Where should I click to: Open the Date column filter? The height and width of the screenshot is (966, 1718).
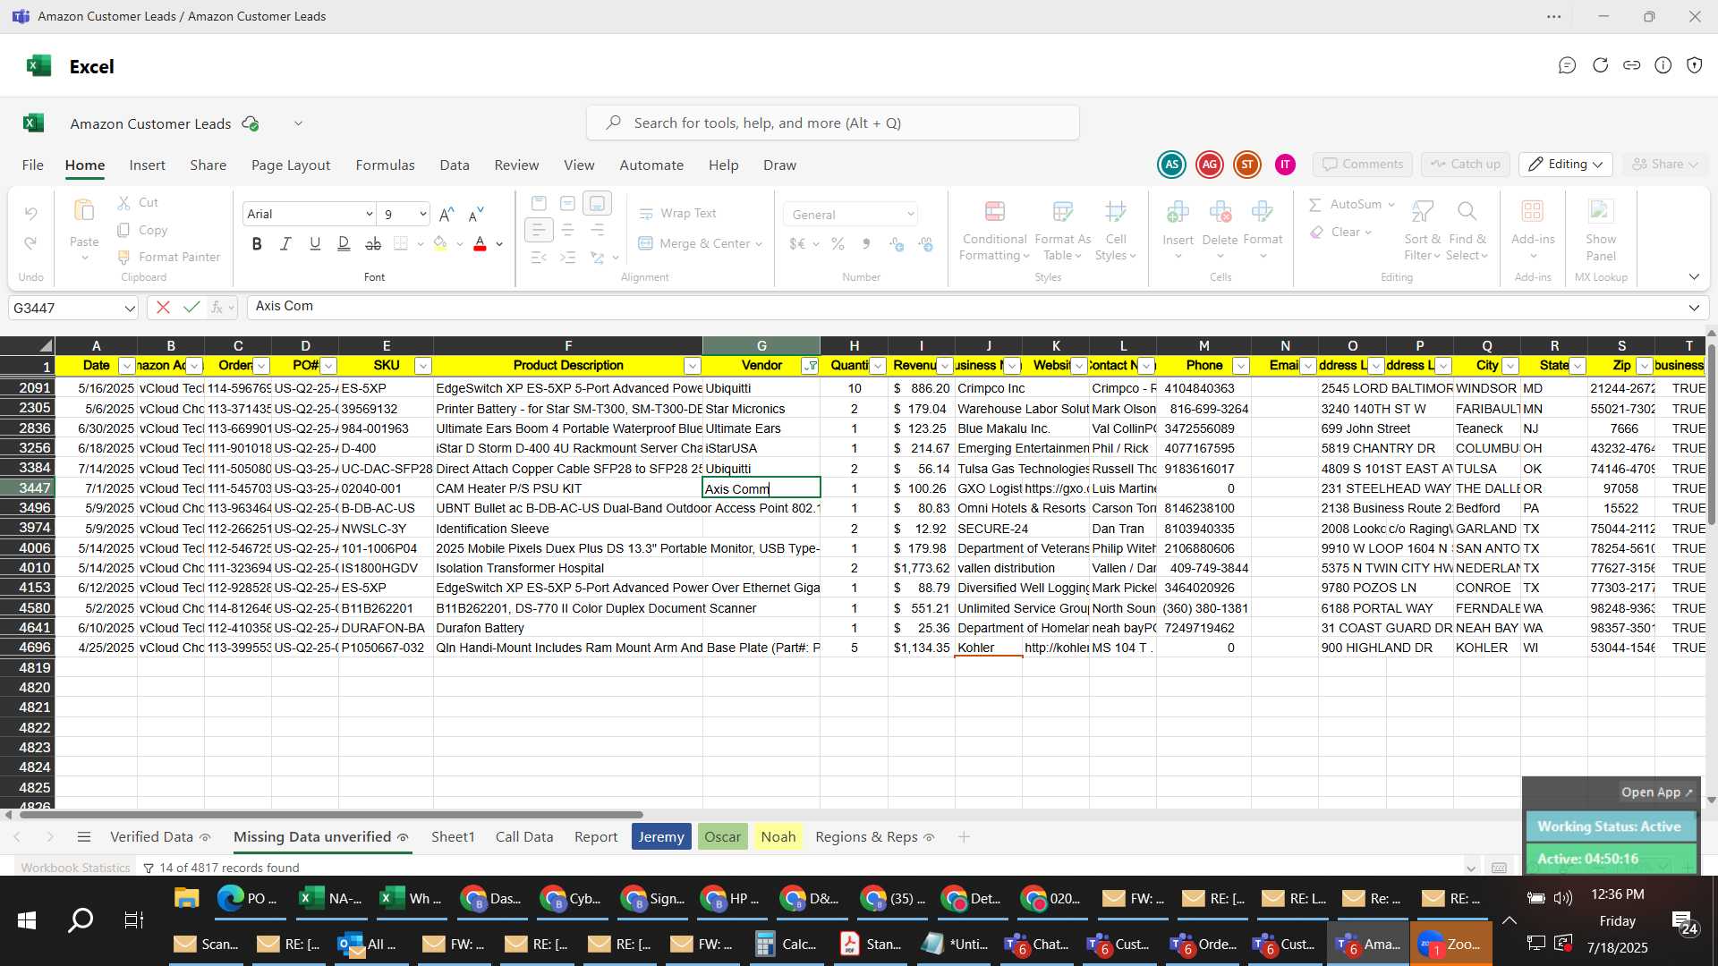127,366
